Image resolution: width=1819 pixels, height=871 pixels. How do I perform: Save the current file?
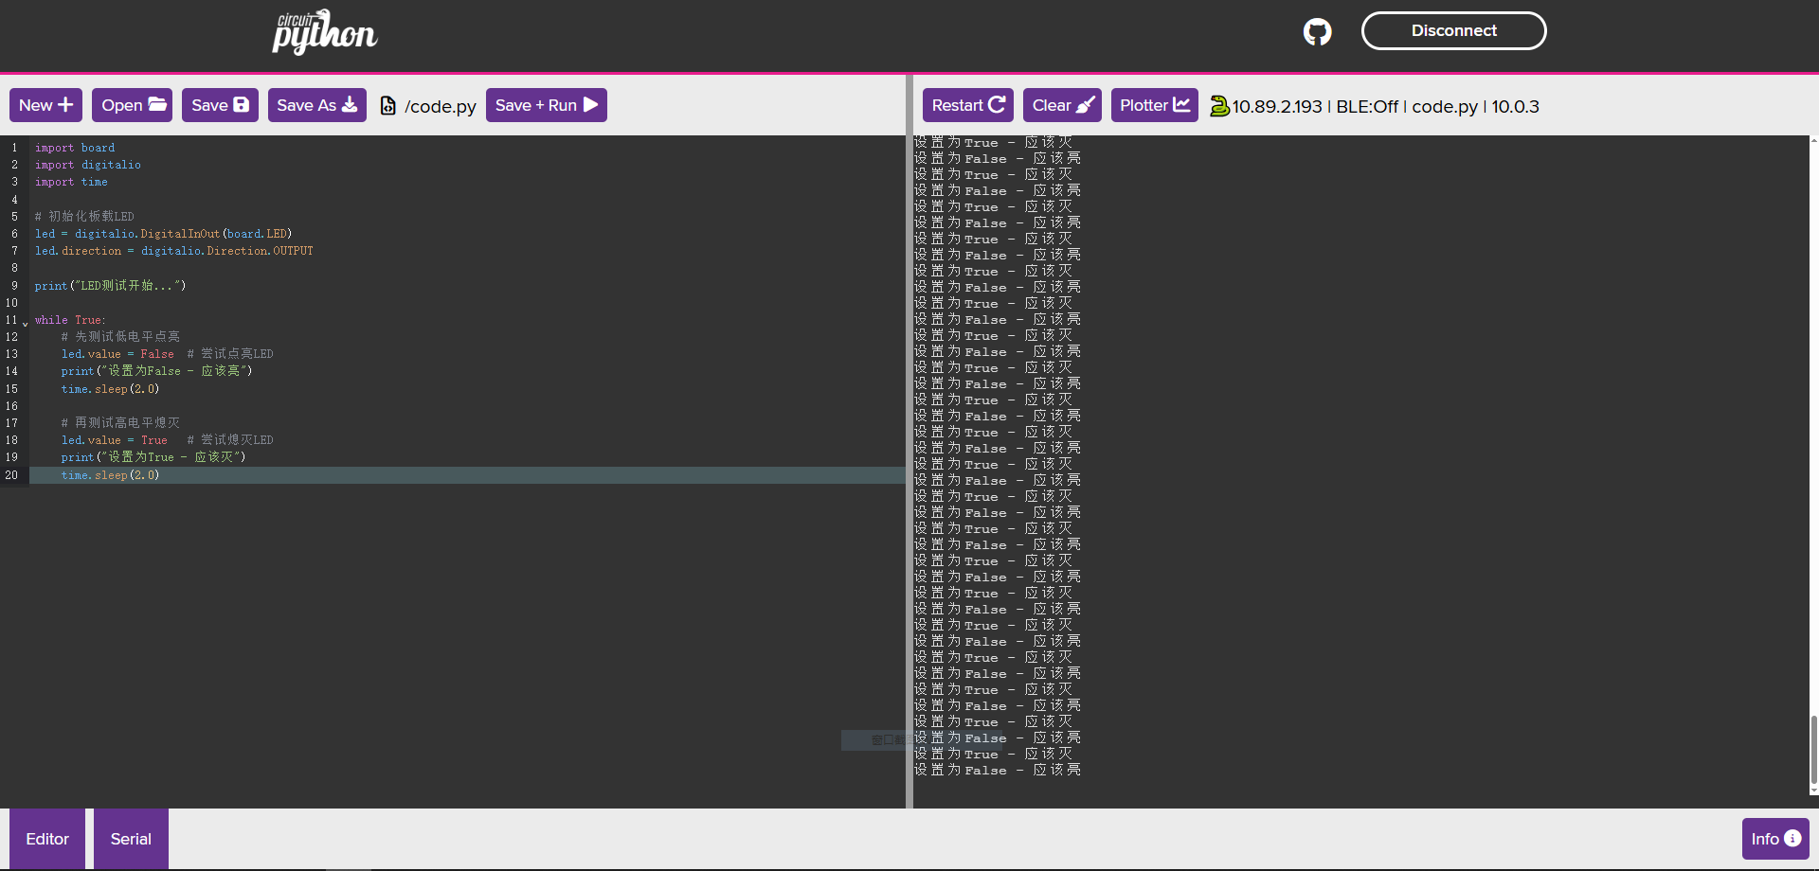pos(220,105)
